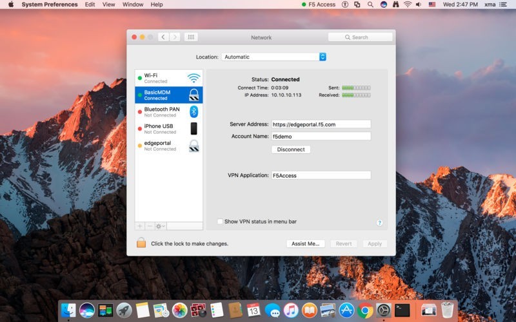Screen dimensions: 516x322
Task: Open the Window menu
Action: click(133, 5)
